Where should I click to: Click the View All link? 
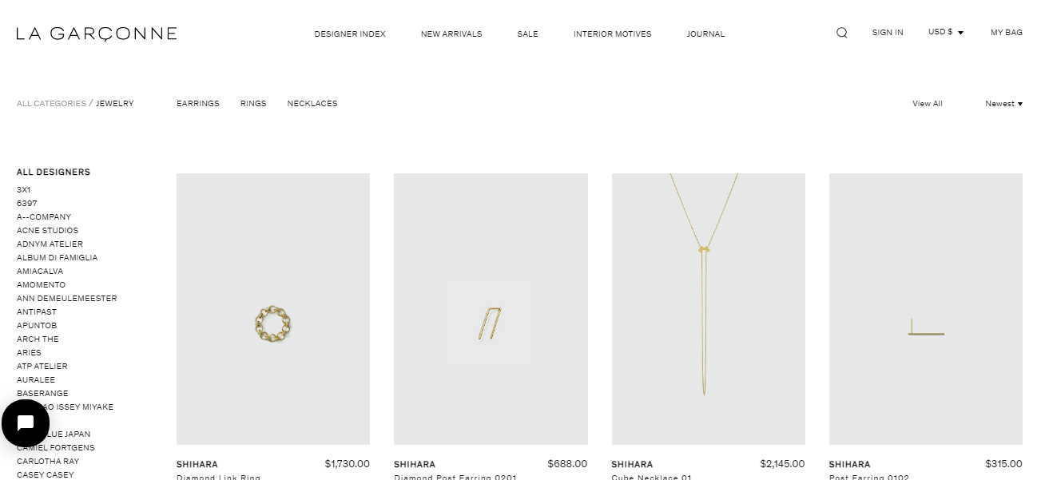pos(928,104)
